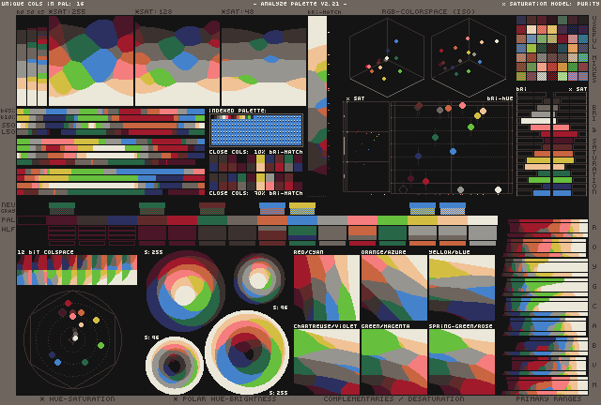Screen dimensions: 601x405
Task: Select the Spring-Green/Rose complementary map
Action: pyautogui.click(x=462, y=362)
